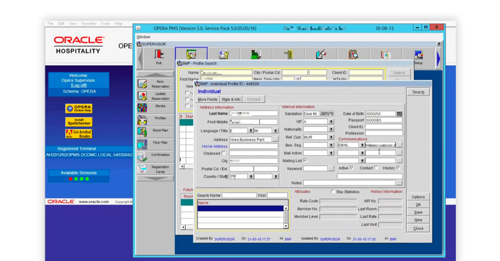Screen dimensions: 500x261
Task: Check the Cleansed checkbox
Action: [224, 153]
